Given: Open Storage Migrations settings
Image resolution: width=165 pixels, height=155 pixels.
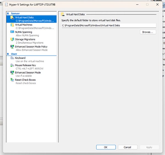Looking at the screenshot, I should click(25, 39).
